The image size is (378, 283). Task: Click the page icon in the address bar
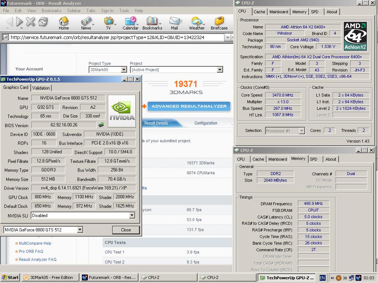(x=6, y=37)
